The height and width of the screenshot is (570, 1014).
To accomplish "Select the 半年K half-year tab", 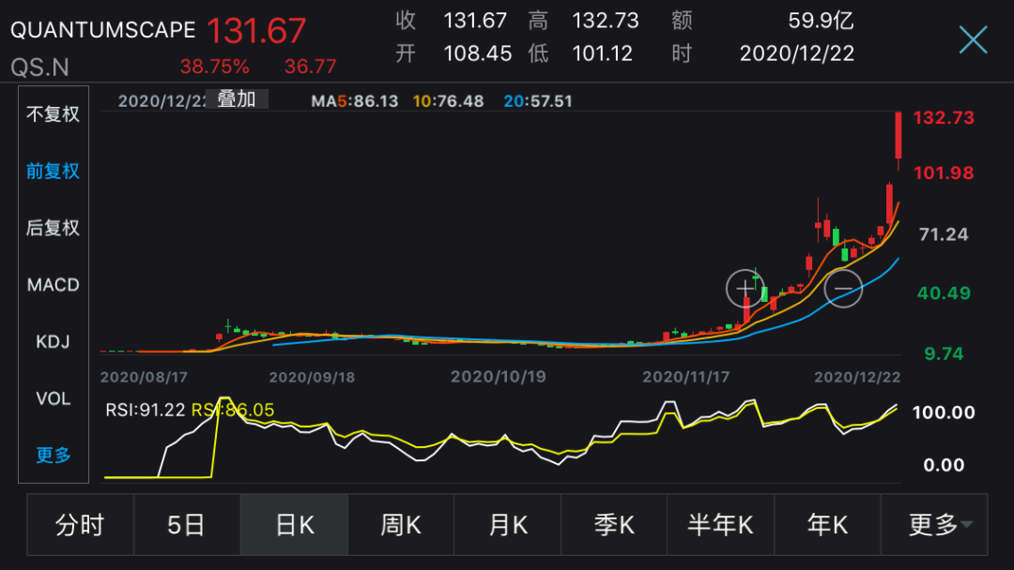I will (x=720, y=525).
